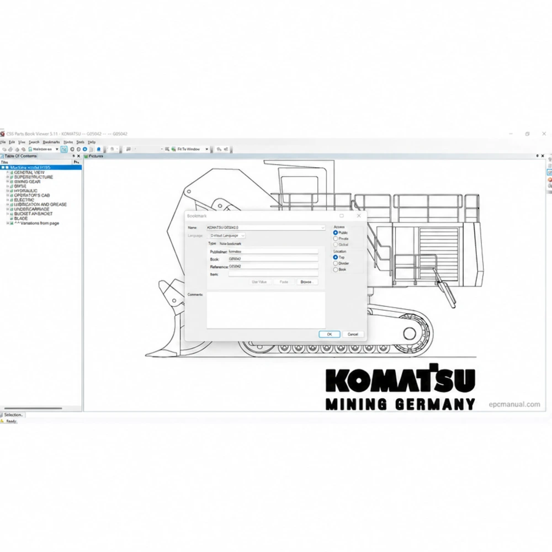
Task: Expand the LUBRICATION AND GREASE tree node
Action: [7, 205]
